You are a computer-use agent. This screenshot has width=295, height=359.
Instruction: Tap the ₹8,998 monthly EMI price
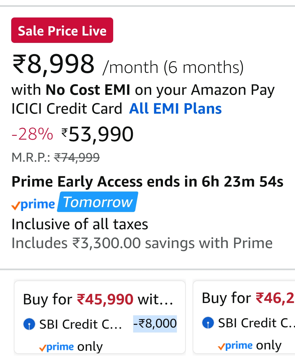coord(54,64)
